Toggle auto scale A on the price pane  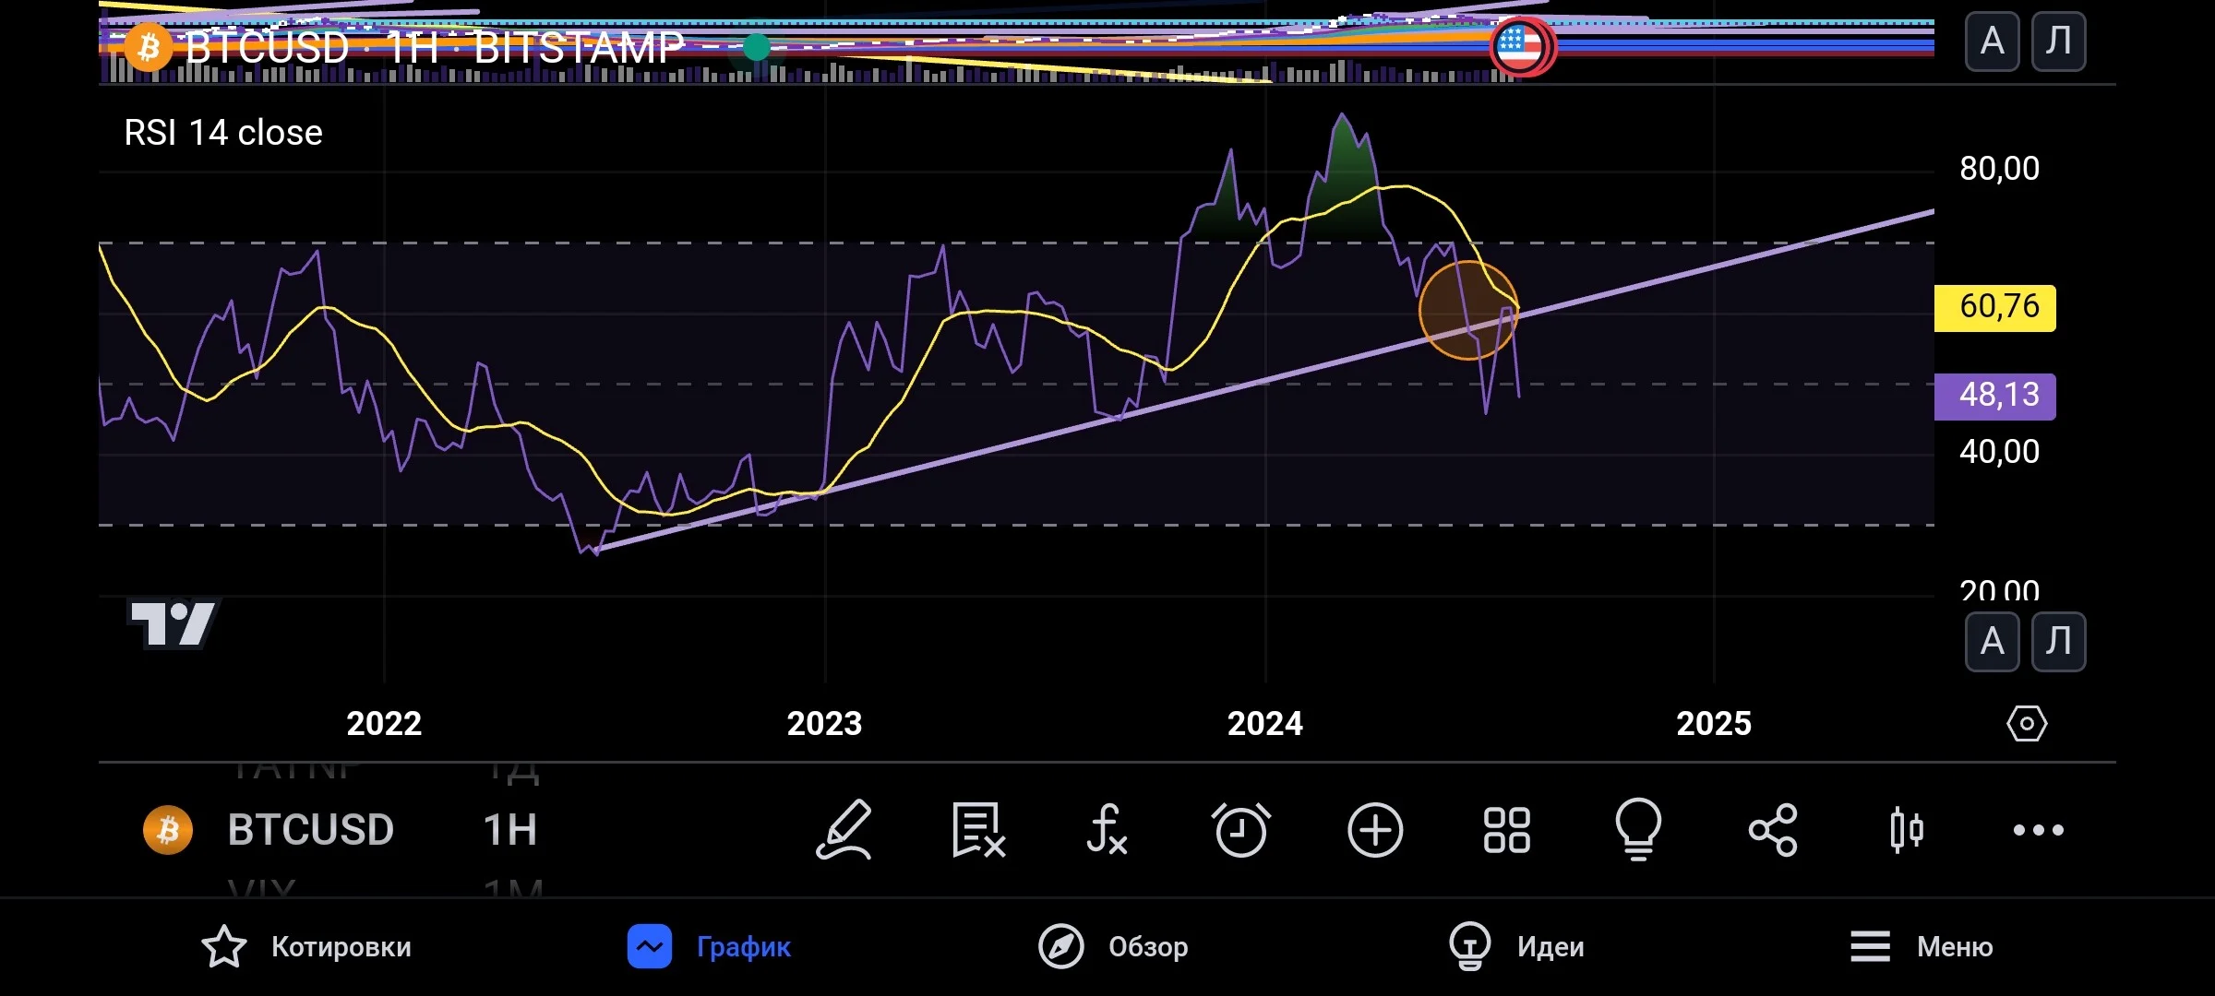[x=1992, y=41]
